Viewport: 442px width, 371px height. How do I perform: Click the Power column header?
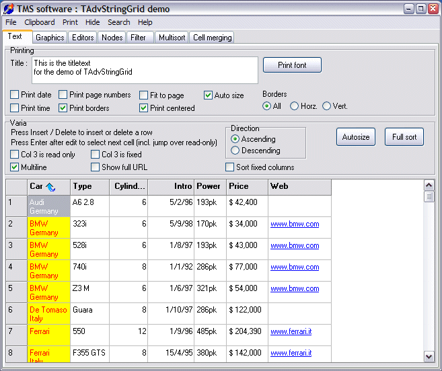coord(211,187)
